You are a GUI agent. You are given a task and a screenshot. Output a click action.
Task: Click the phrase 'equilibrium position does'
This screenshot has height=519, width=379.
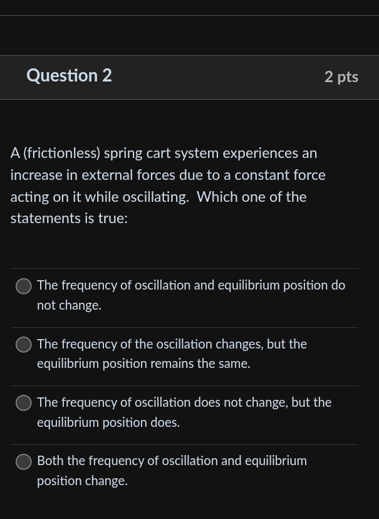(108, 422)
